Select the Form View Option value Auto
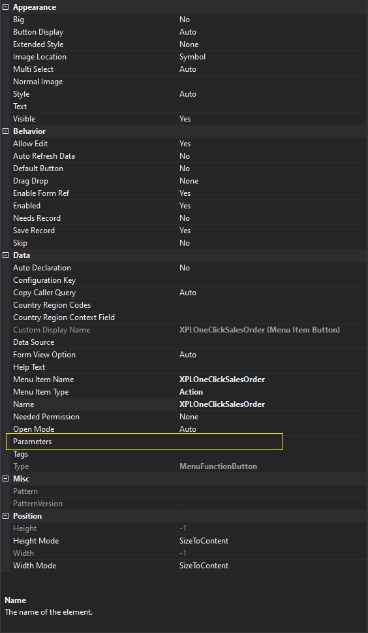The height and width of the screenshot is (633, 368). point(188,355)
